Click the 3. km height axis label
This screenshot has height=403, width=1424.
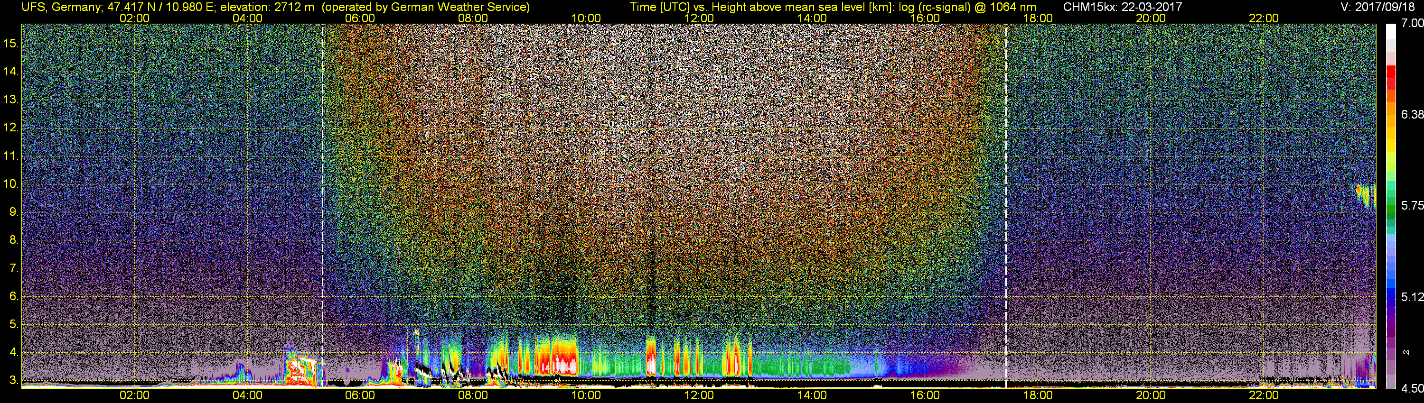pos(14,380)
